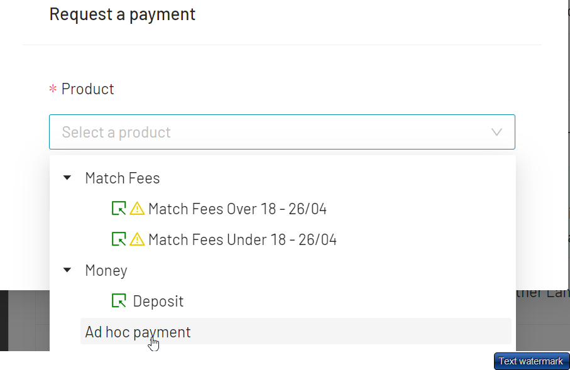This screenshot has height=370, width=570.
Task: Choose Deposit under the Money category
Action: tap(158, 300)
